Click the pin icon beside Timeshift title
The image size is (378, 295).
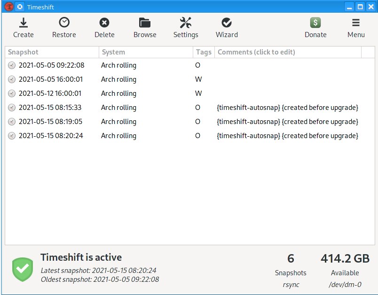coord(20,7)
